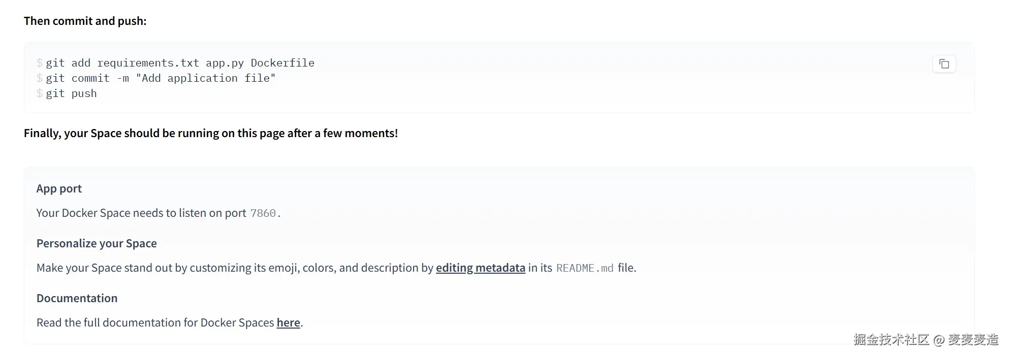The image size is (1009, 357).
Task: Click the 'git push' command line
Action: 71,93
